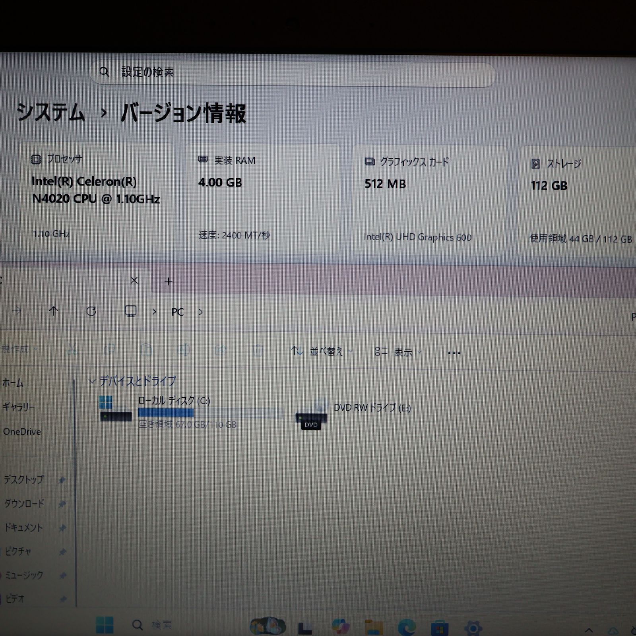Open ギャラリー in the navigation pane
This screenshot has height=636, width=636.
(19, 407)
